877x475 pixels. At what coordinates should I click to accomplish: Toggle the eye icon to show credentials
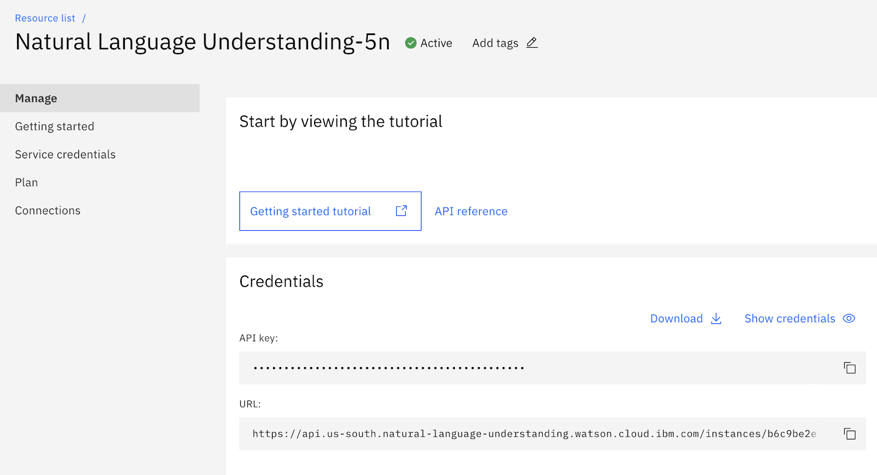pyautogui.click(x=848, y=318)
